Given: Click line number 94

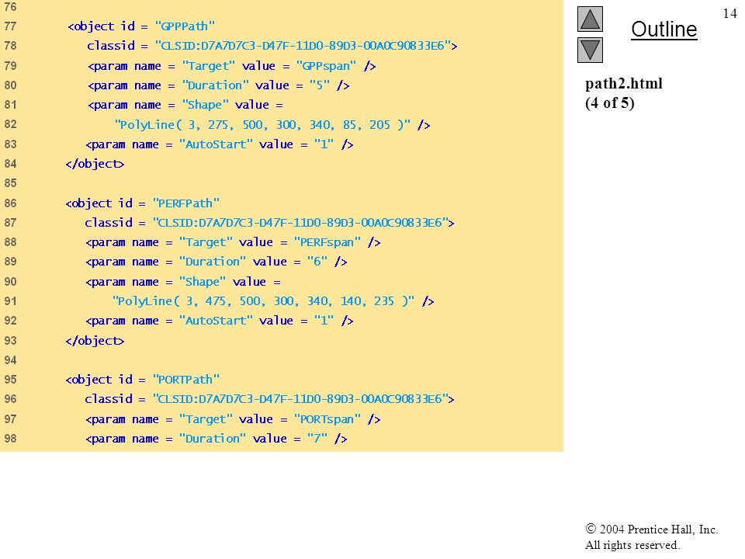Looking at the screenshot, I should (10, 360).
